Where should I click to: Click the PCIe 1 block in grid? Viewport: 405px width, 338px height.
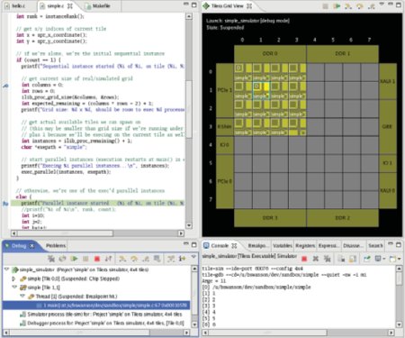[225, 90]
